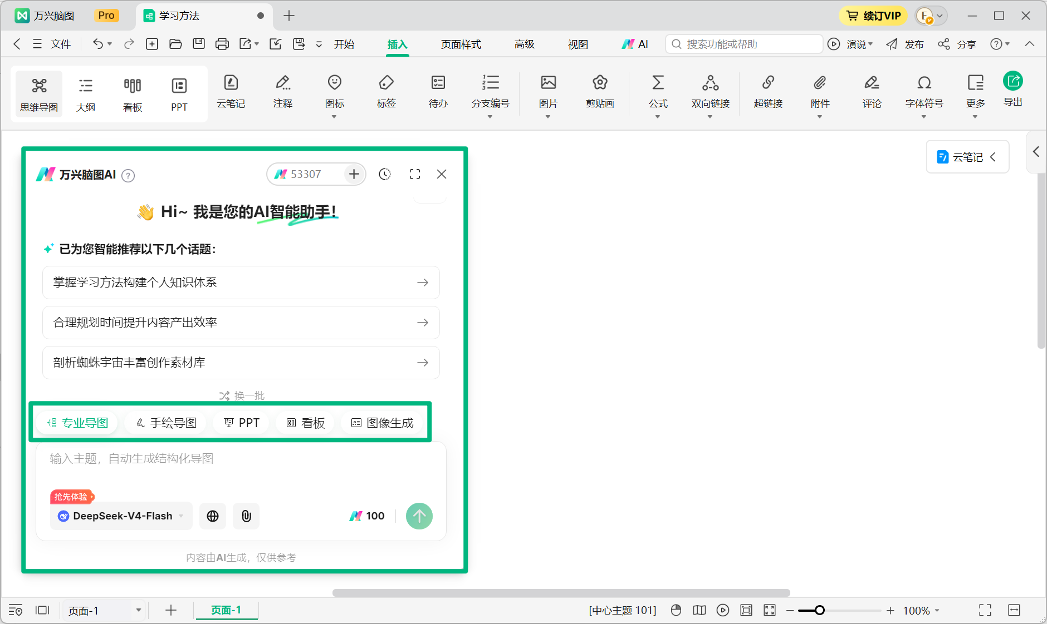The width and height of the screenshot is (1047, 624).
Task: Open the AI chat history clock icon
Action: point(384,174)
